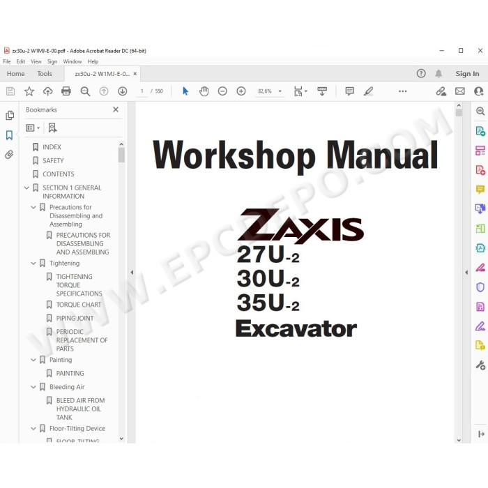Collapse the Bleeding Air bookmark group
The image size is (488, 488).
(33, 386)
